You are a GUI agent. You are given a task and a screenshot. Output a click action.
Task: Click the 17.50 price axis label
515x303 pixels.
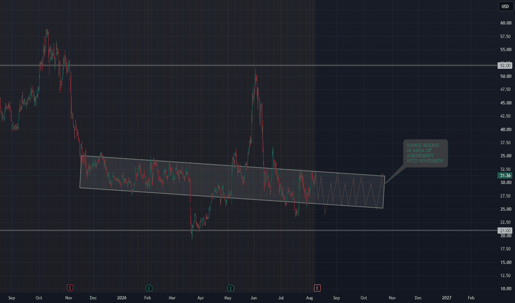tap(506, 249)
